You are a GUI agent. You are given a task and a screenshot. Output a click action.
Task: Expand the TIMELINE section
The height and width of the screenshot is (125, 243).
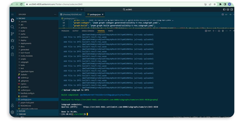click(x=37, y=114)
